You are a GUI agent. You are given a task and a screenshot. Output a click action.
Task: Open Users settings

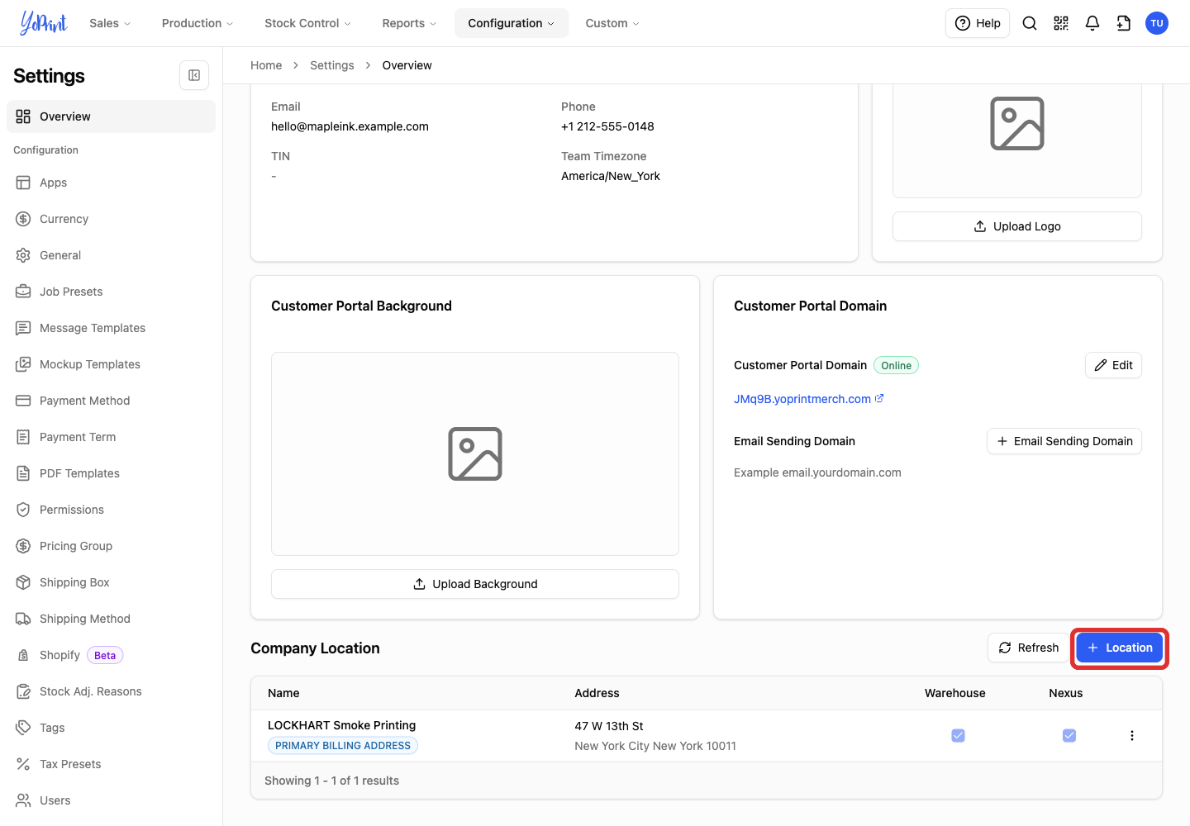click(x=111, y=800)
